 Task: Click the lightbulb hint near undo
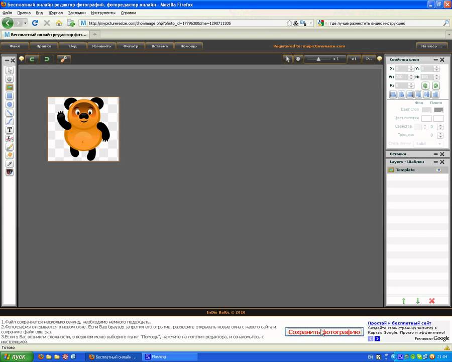(21, 59)
